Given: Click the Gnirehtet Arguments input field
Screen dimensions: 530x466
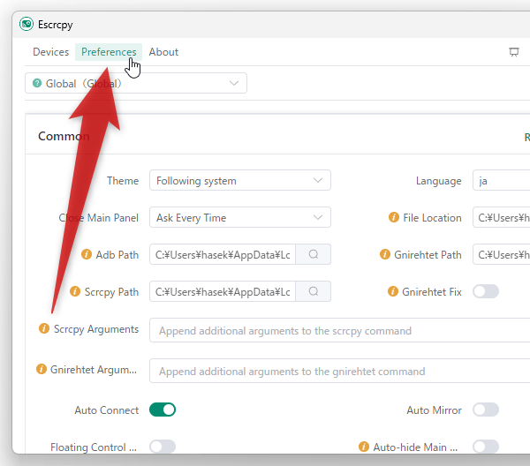Looking at the screenshot, I should (x=340, y=372).
